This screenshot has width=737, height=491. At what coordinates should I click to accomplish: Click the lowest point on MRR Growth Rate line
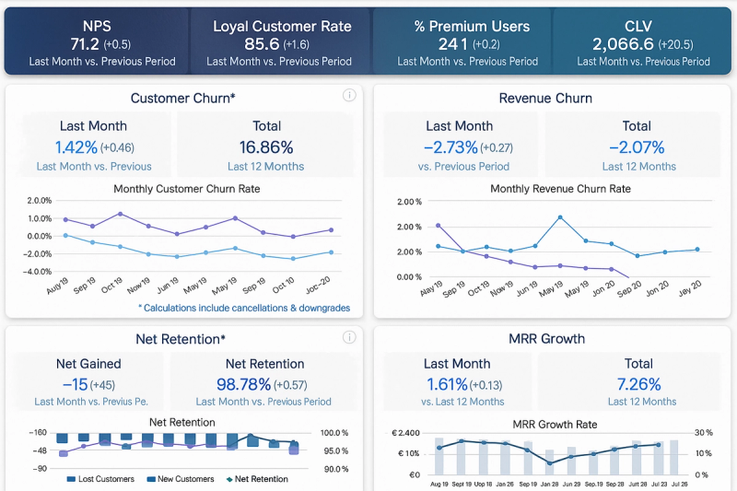(x=550, y=463)
